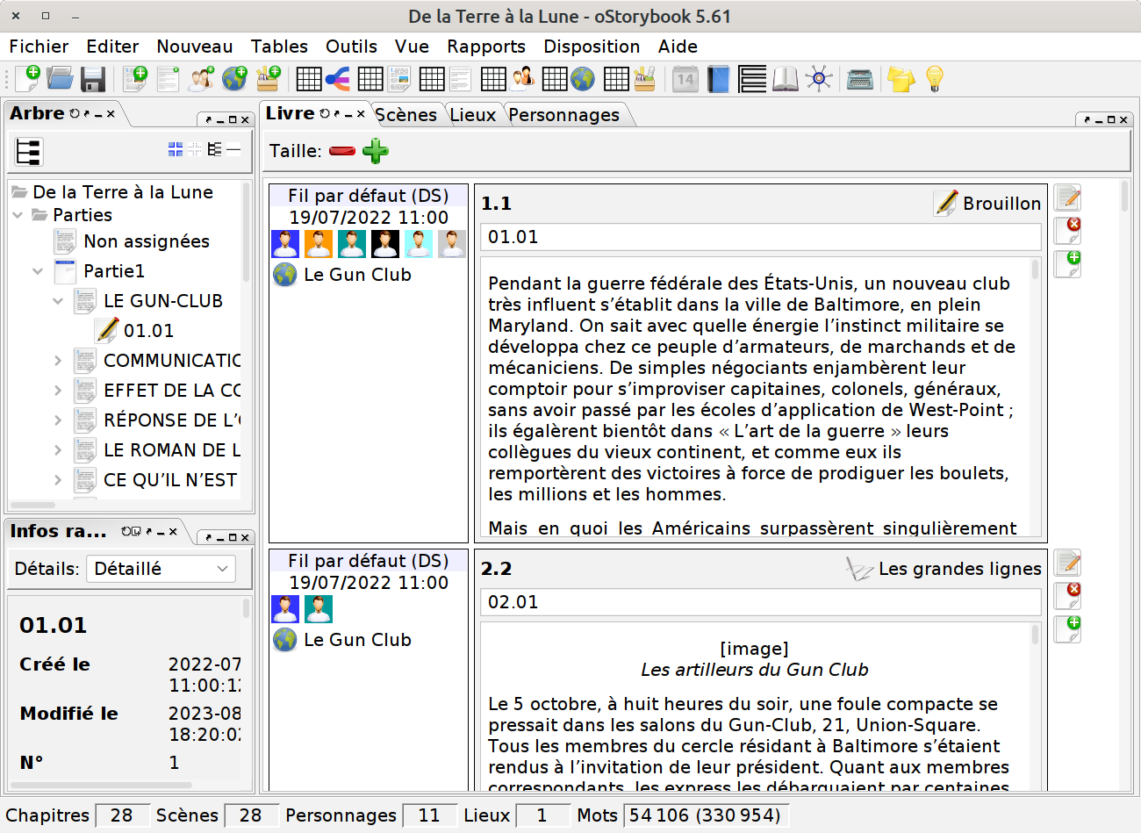Open the Disposition menu
Screen dimensions: 1141x833
(x=592, y=47)
